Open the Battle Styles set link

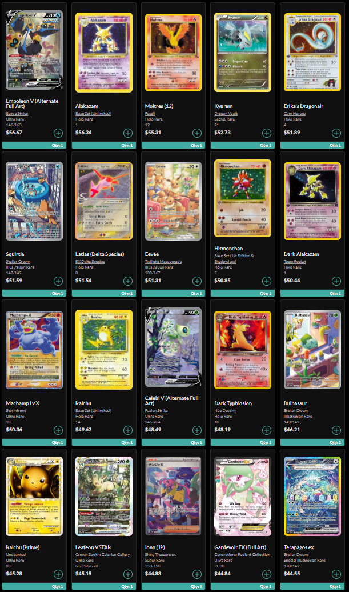17,113
